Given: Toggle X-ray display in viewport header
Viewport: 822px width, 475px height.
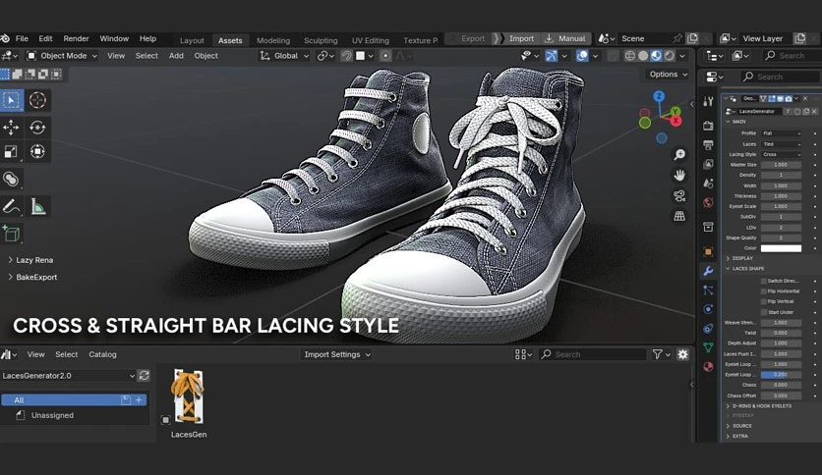Looking at the screenshot, I should [613, 56].
